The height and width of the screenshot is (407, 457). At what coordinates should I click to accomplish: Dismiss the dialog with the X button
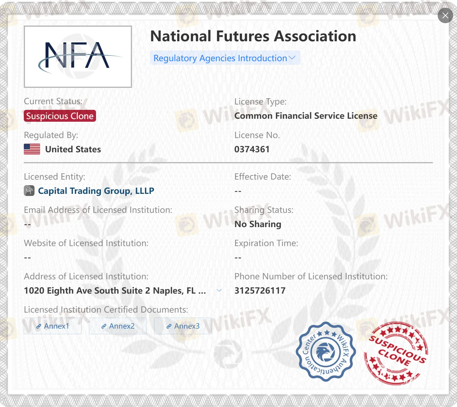coord(445,15)
